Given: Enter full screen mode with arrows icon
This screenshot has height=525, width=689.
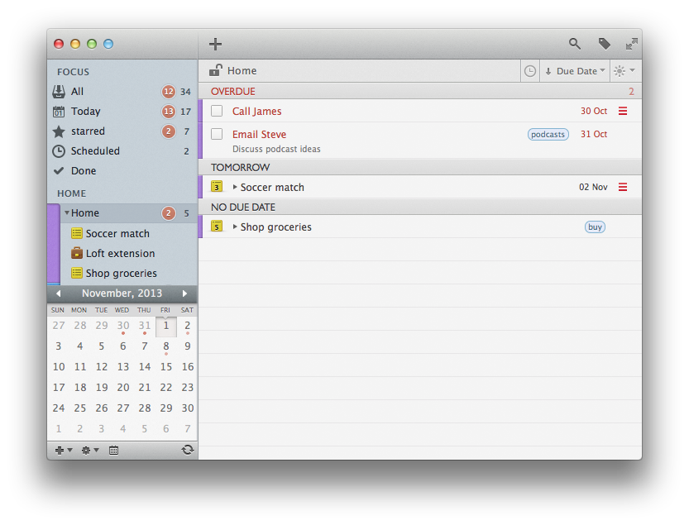Looking at the screenshot, I should click(631, 44).
